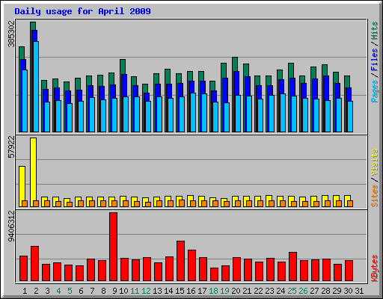Click the red KBytes bar for day 2
The height and width of the screenshot is (299, 383).
click(x=34, y=264)
